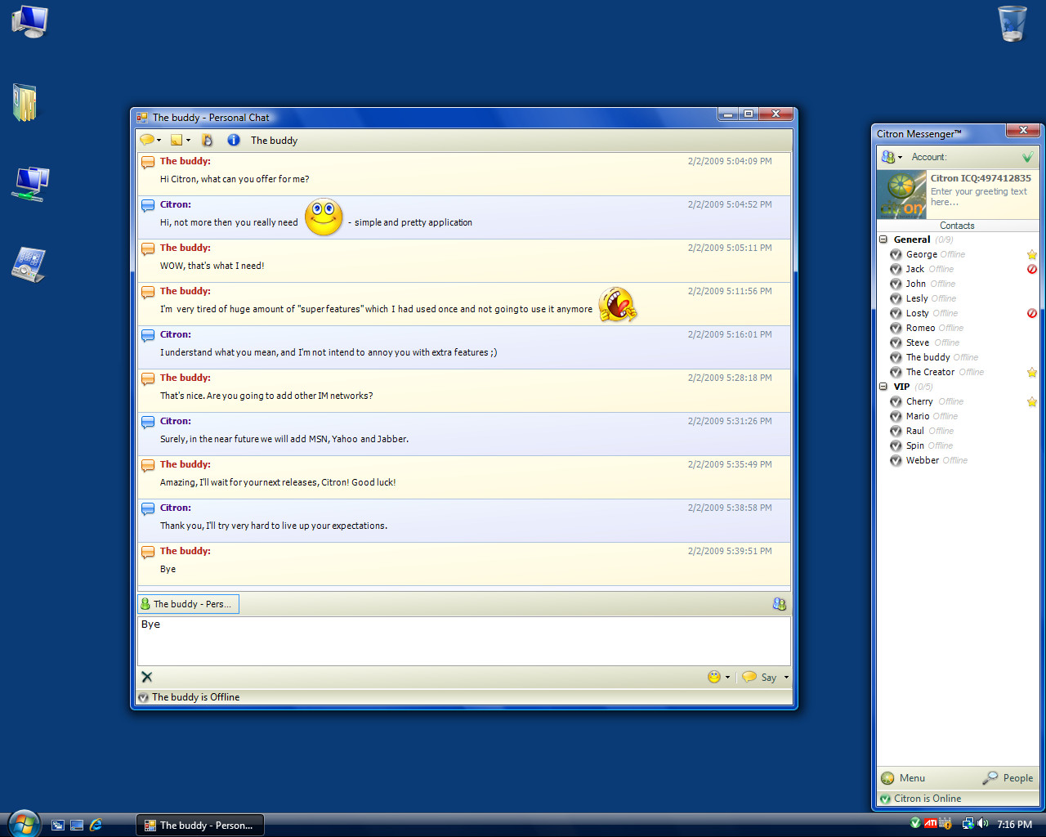This screenshot has width=1046, height=837.
Task: Click the Internet Explorer quick launch icon
Action: coord(96,825)
